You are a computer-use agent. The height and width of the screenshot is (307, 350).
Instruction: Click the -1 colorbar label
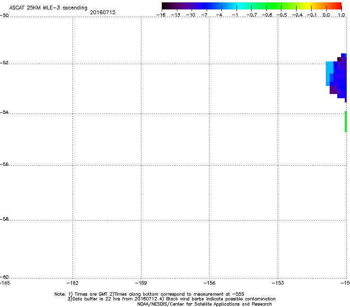pos(235,15)
